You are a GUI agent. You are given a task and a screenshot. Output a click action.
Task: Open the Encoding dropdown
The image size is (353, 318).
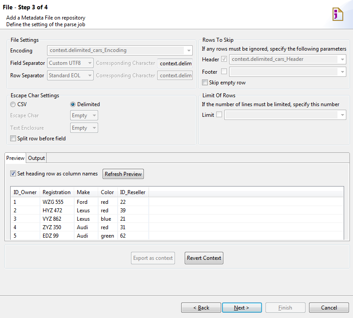[189, 51]
